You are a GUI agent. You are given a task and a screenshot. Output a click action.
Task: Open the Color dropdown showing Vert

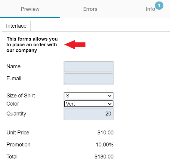point(89,104)
